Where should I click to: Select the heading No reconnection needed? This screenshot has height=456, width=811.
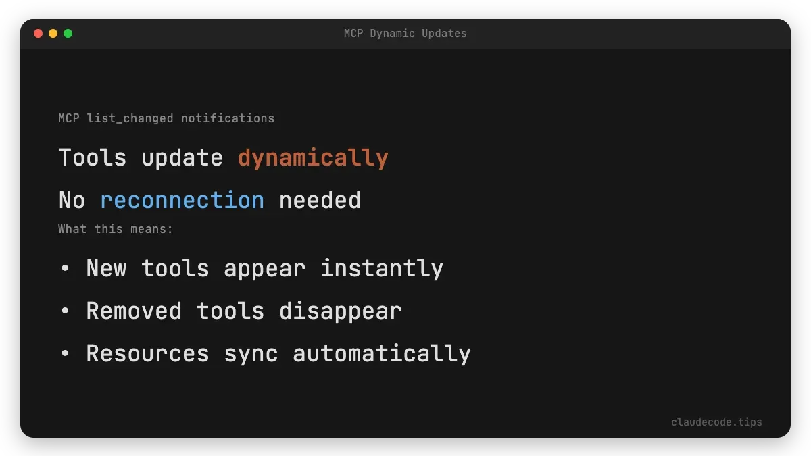[209, 200]
